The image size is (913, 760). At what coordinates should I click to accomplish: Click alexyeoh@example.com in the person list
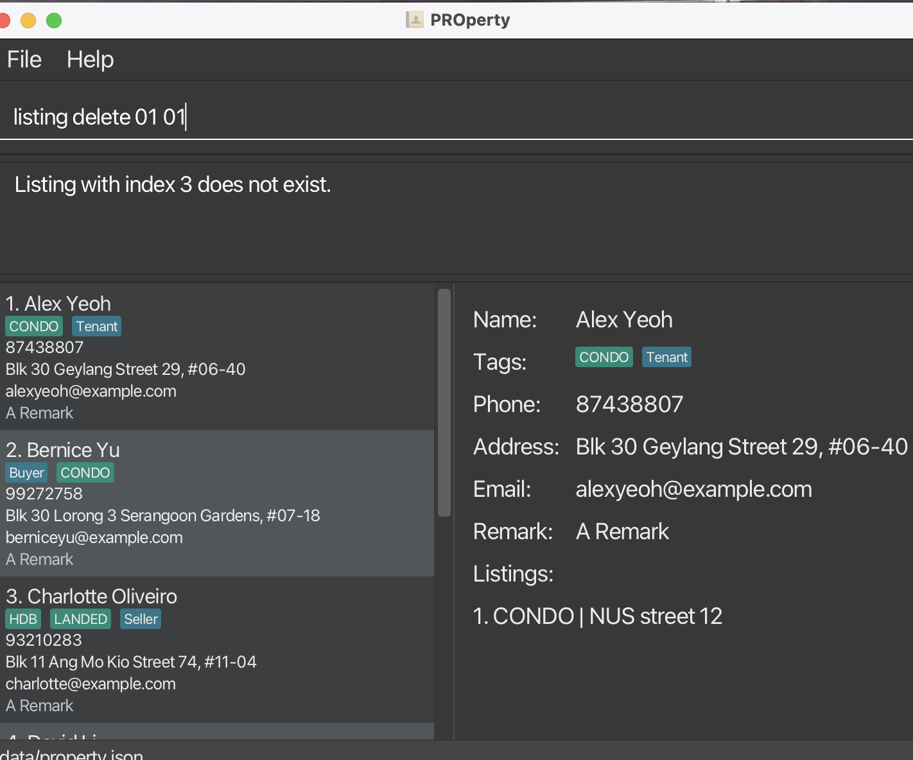point(91,391)
